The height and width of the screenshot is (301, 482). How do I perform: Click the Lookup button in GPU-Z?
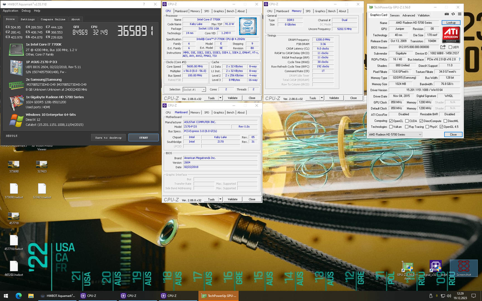451,23
